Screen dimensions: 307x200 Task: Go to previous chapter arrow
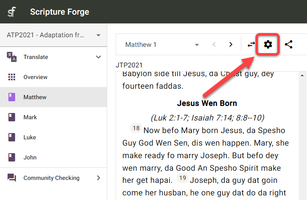point(214,44)
